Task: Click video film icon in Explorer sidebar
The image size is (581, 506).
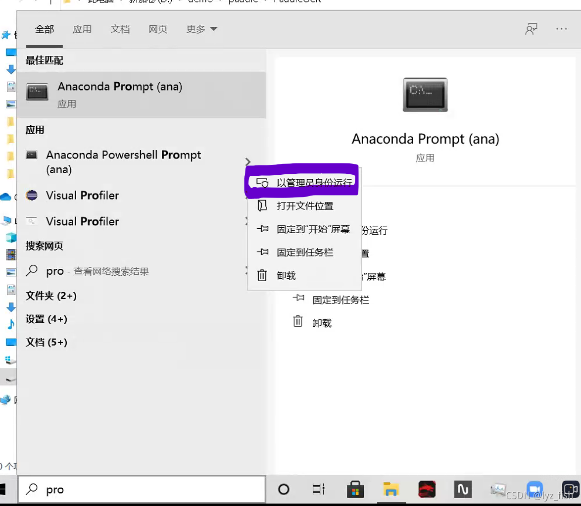Action: (x=11, y=254)
